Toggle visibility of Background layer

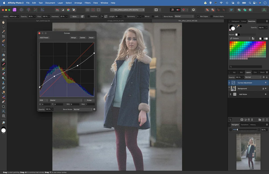(x=266, y=88)
